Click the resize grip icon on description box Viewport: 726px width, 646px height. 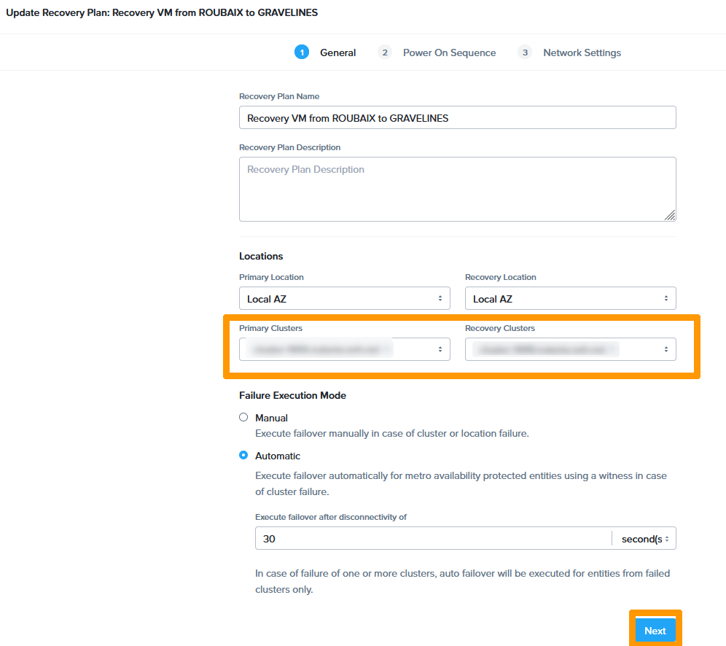(670, 215)
